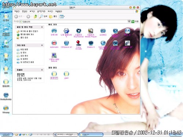Viewport: 183px width, 137px height.
Task: Open the Search (검색) toolbar button
Action: 44,16
